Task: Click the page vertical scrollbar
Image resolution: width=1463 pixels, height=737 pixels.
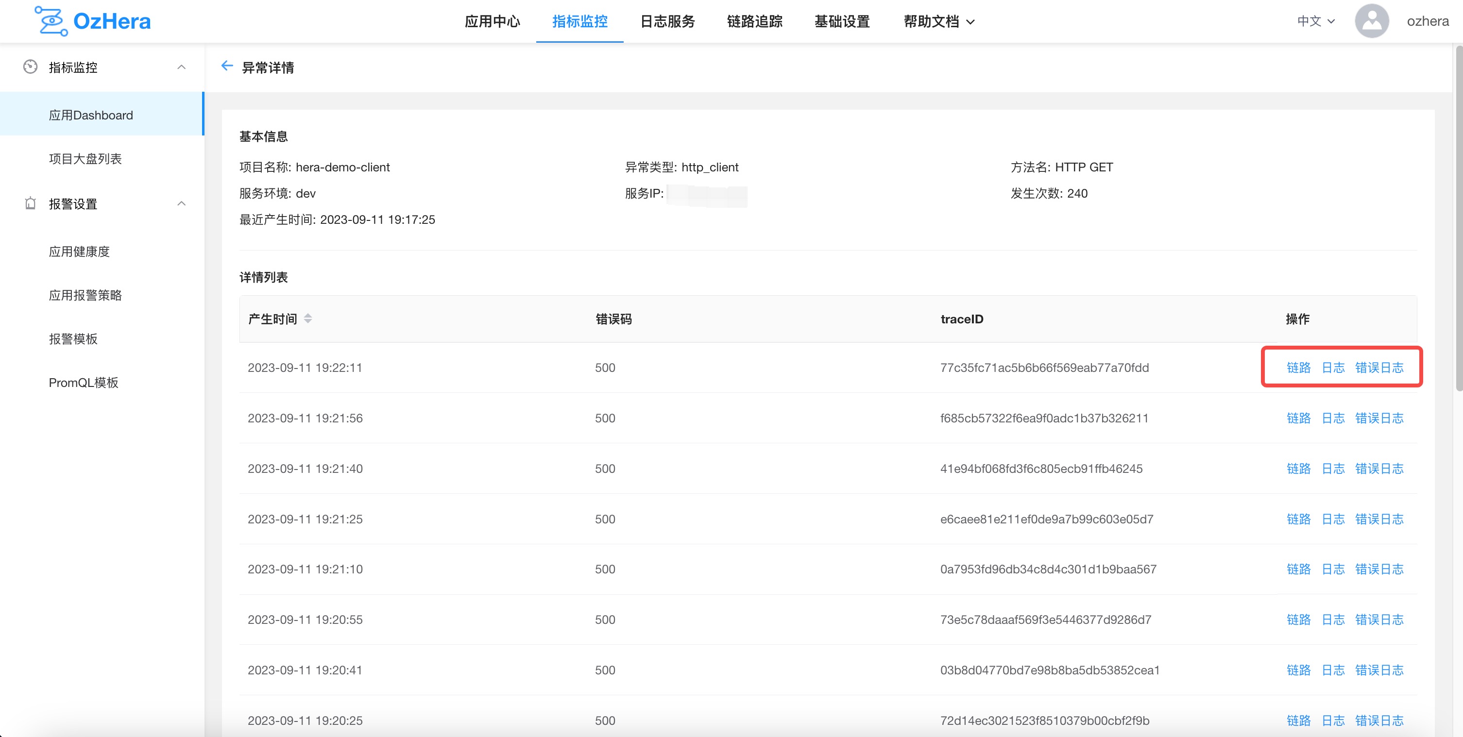Action: 1459,218
